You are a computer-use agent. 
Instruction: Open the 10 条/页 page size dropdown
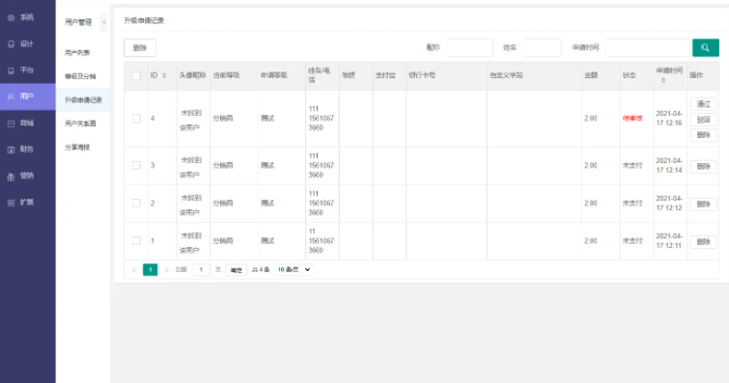pos(294,269)
